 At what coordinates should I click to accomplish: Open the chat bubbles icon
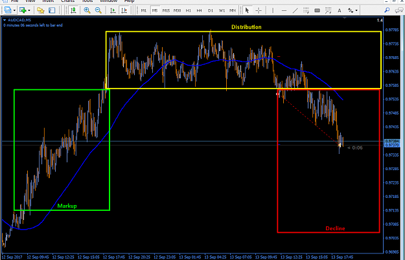pyautogui.click(x=399, y=10)
